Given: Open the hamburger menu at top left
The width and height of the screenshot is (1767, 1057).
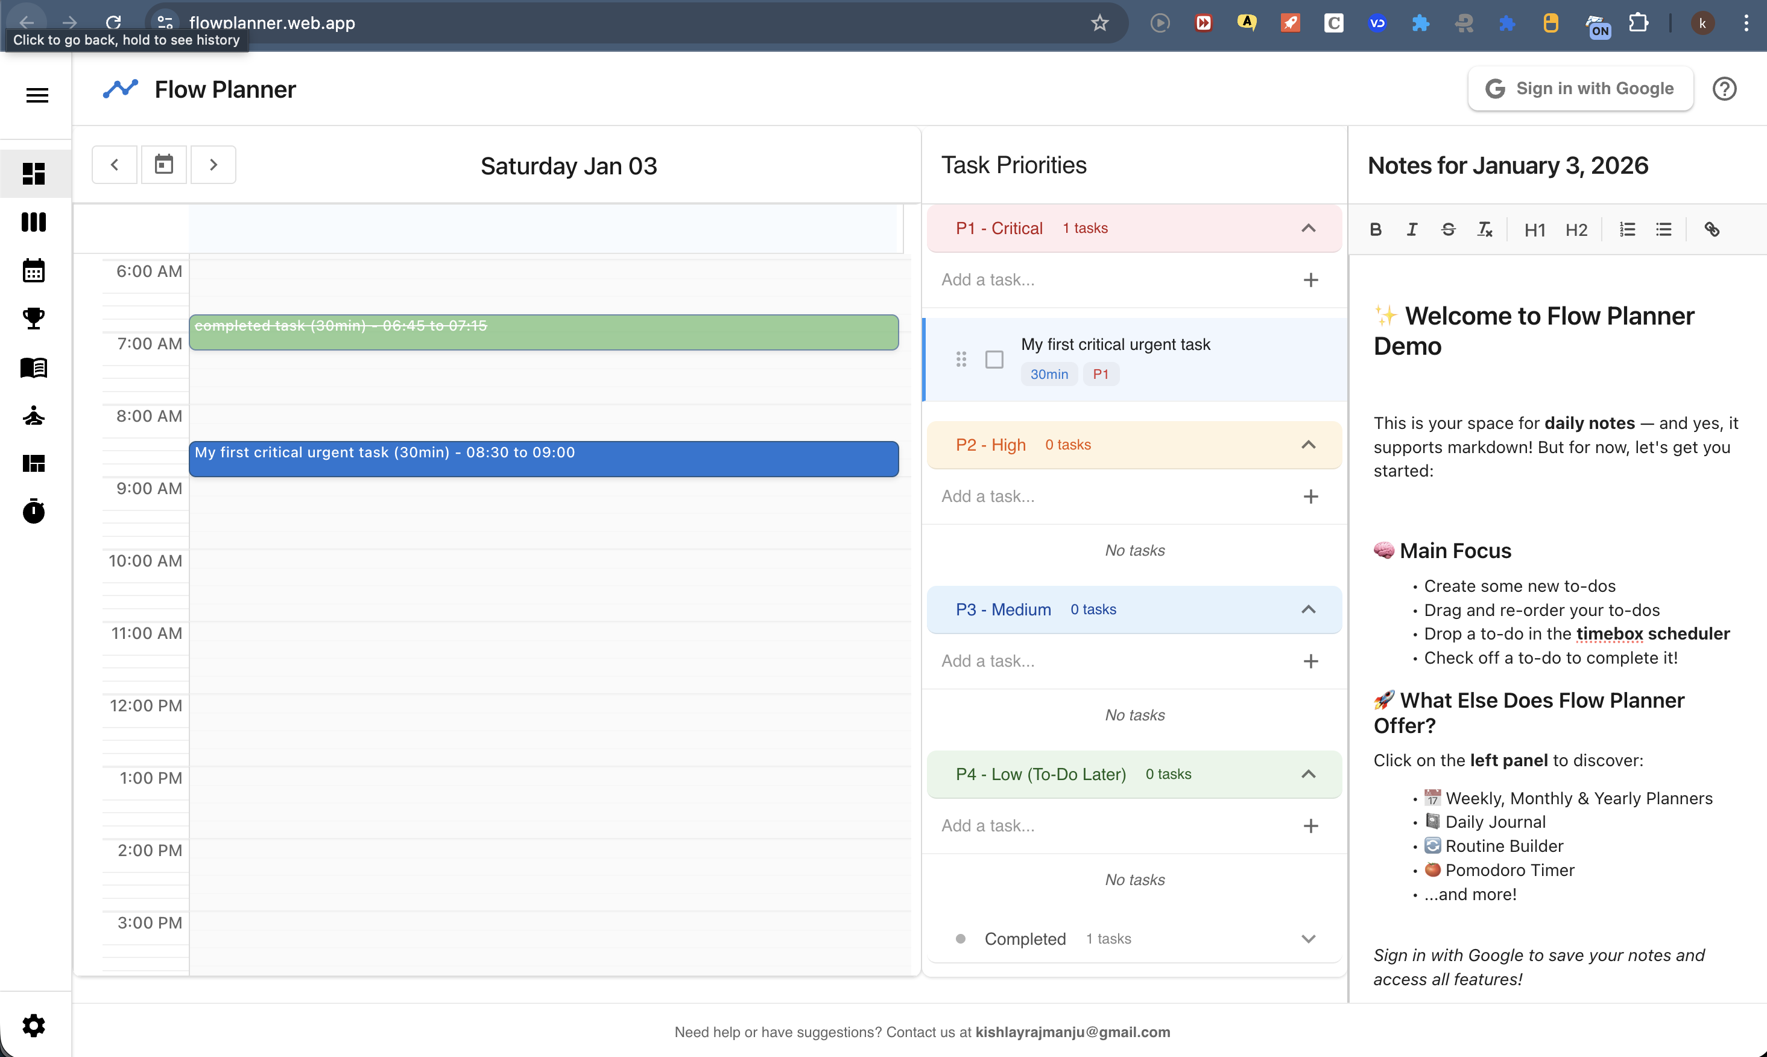Looking at the screenshot, I should point(36,94).
